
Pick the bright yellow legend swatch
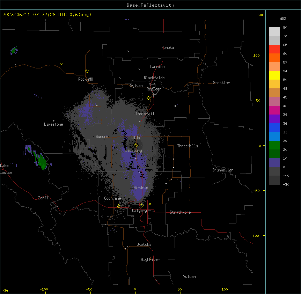tap(274, 75)
